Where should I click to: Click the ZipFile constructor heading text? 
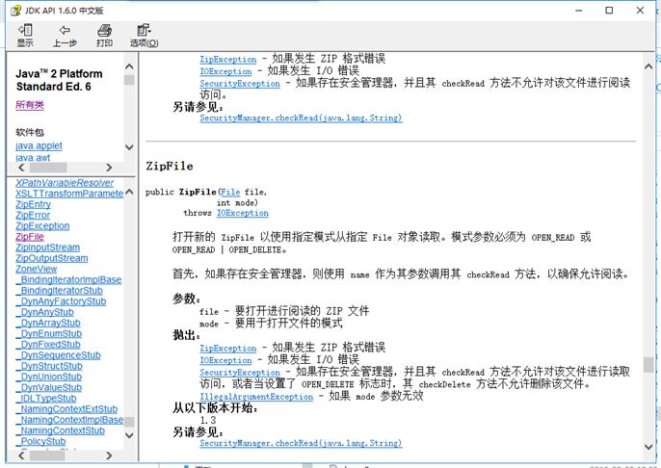click(x=170, y=166)
